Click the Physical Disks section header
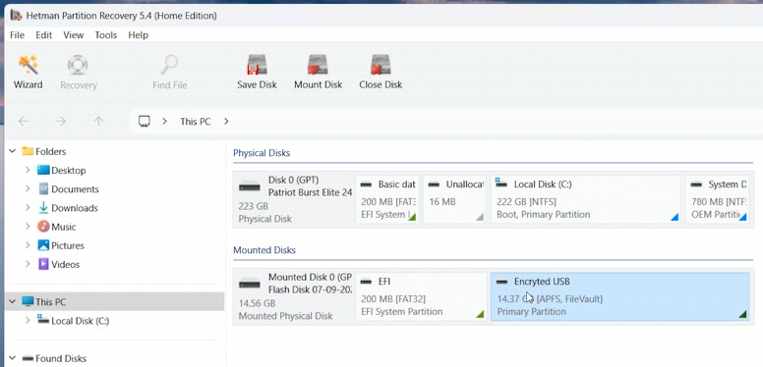Screen dimensions: 763x367 click(x=262, y=153)
